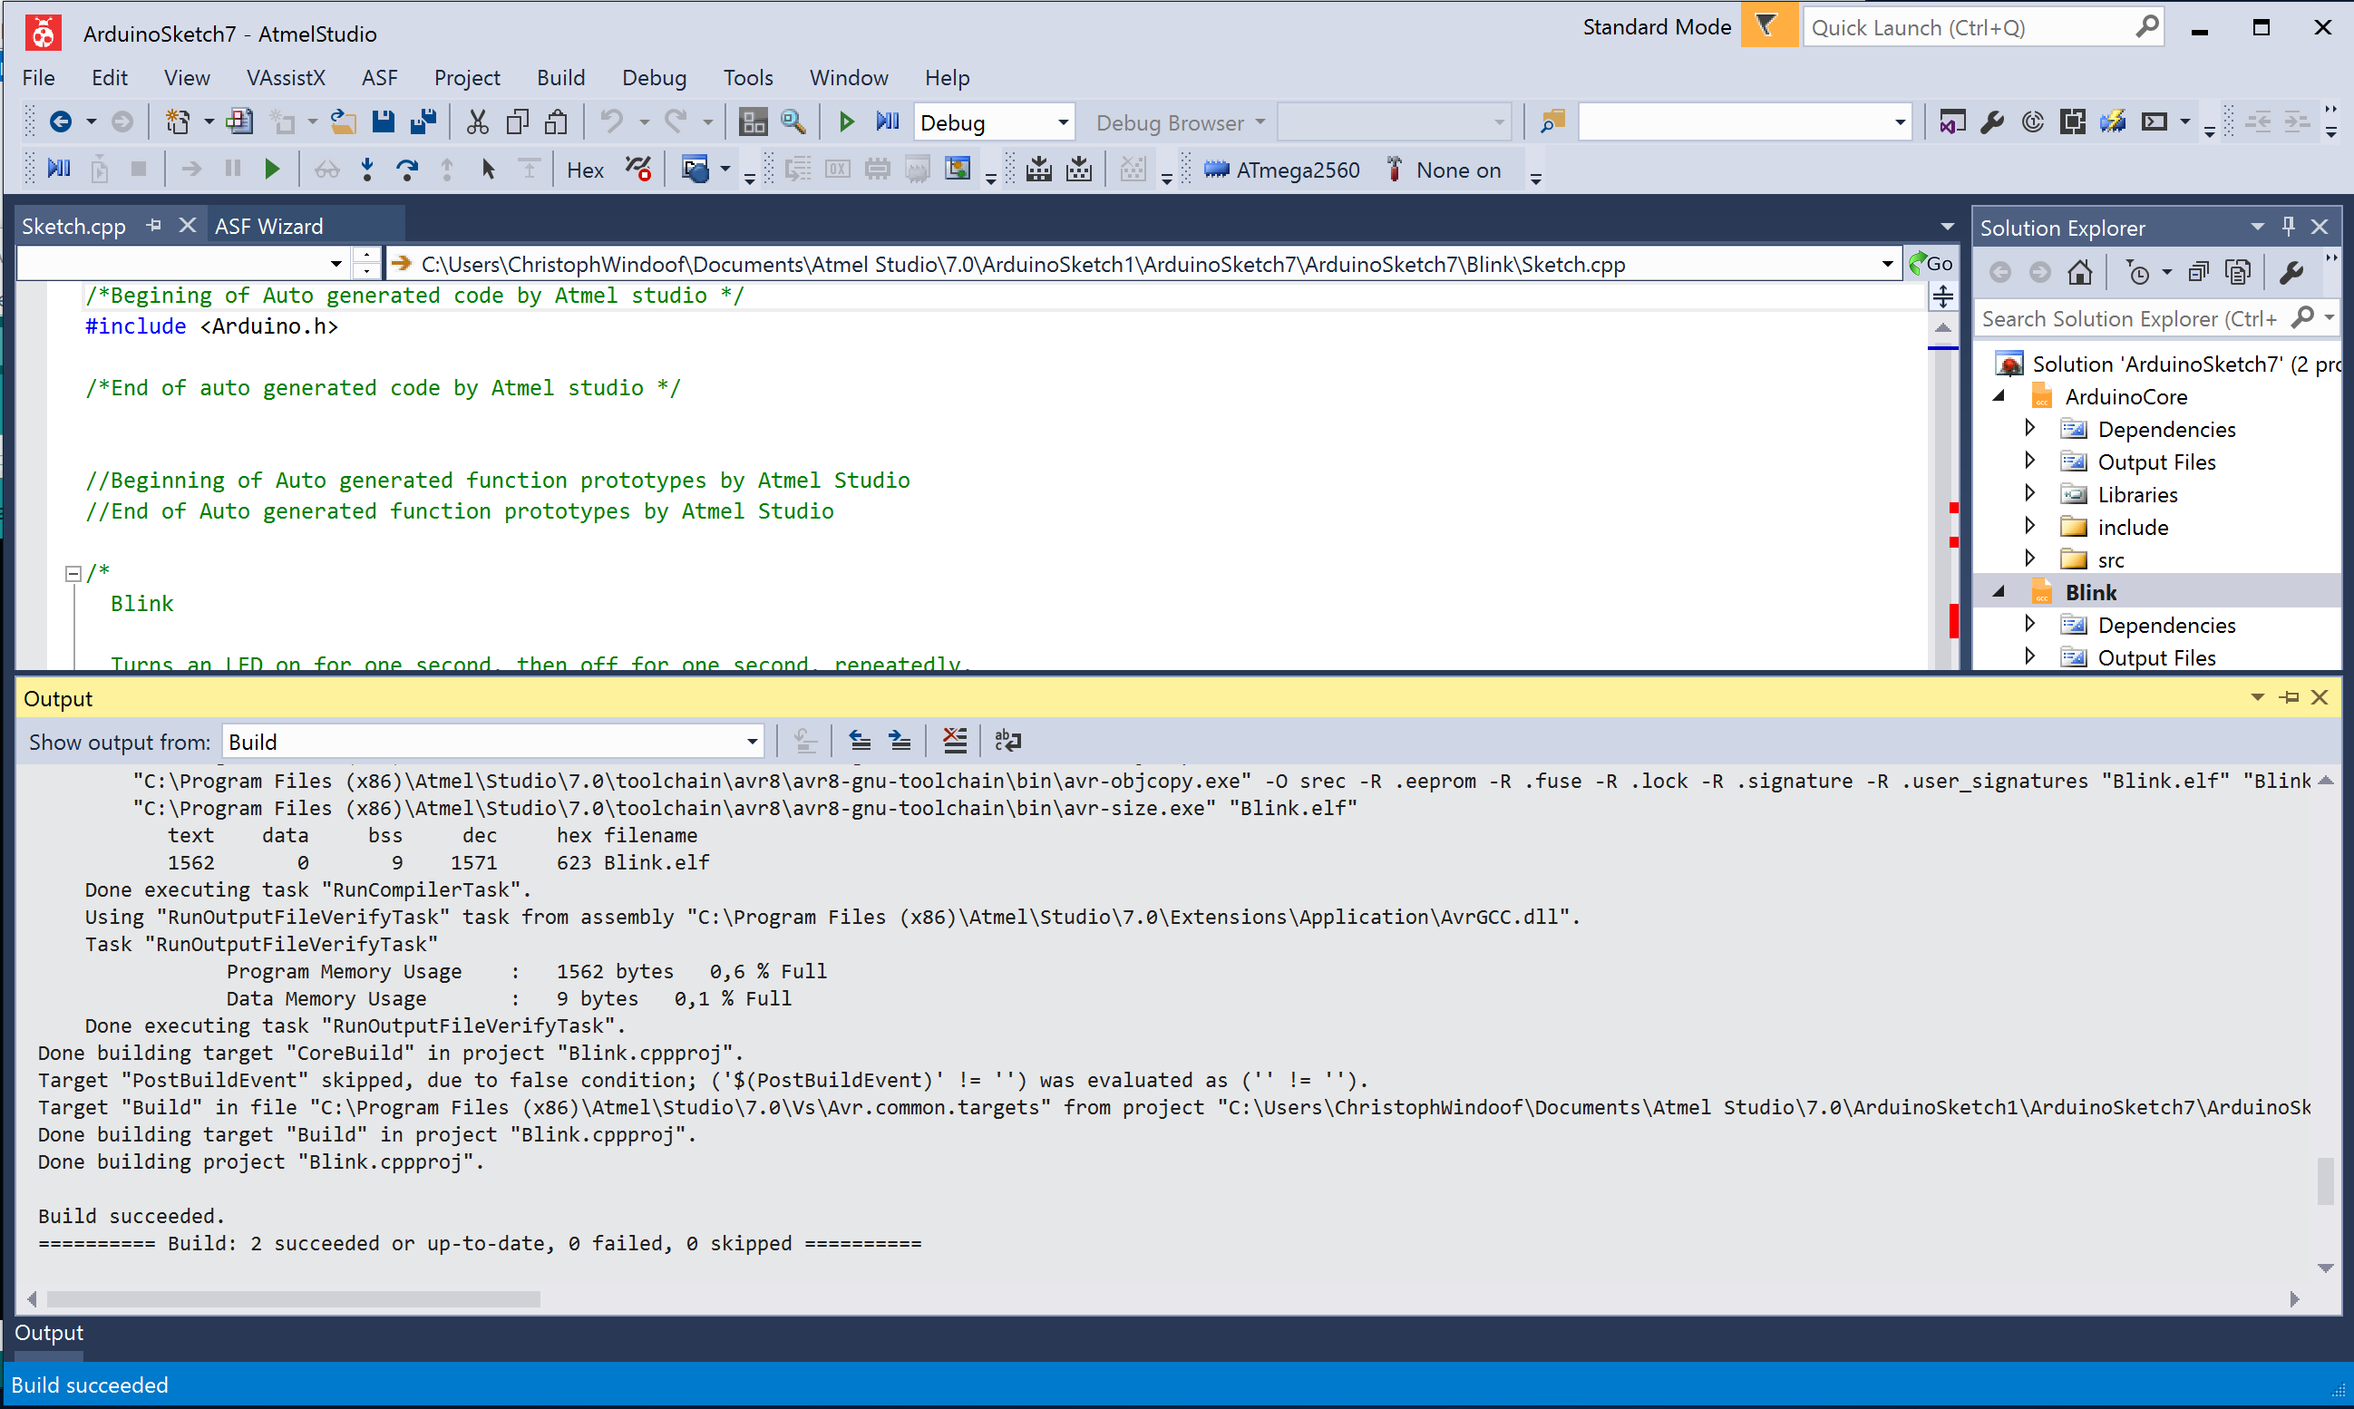Collapse the Blink project node
The image size is (2354, 1409).
point(1999,592)
